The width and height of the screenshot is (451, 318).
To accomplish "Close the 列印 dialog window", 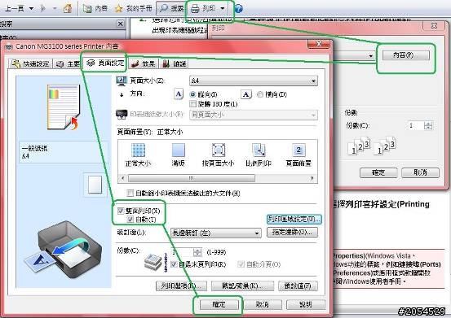I will (x=434, y=25).
